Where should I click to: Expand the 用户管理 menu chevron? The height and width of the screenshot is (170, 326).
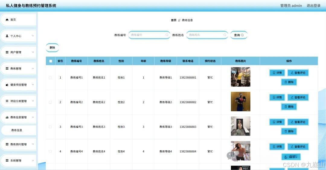[x=33, y=52]
